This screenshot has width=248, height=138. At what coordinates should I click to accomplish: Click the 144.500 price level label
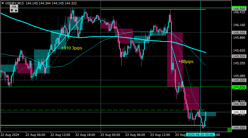pos(239,104)
